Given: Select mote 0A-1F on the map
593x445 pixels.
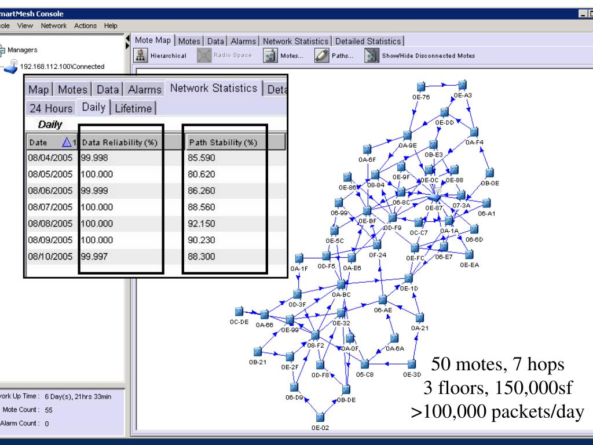Looking at the screenshot, I should 299,258.
